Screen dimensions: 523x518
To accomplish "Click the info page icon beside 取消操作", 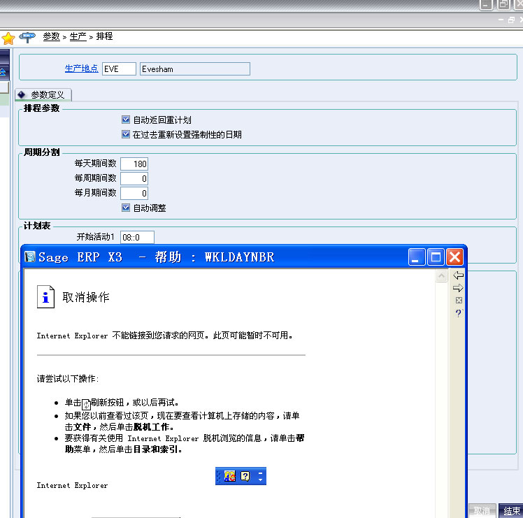I will pos(45,297).
